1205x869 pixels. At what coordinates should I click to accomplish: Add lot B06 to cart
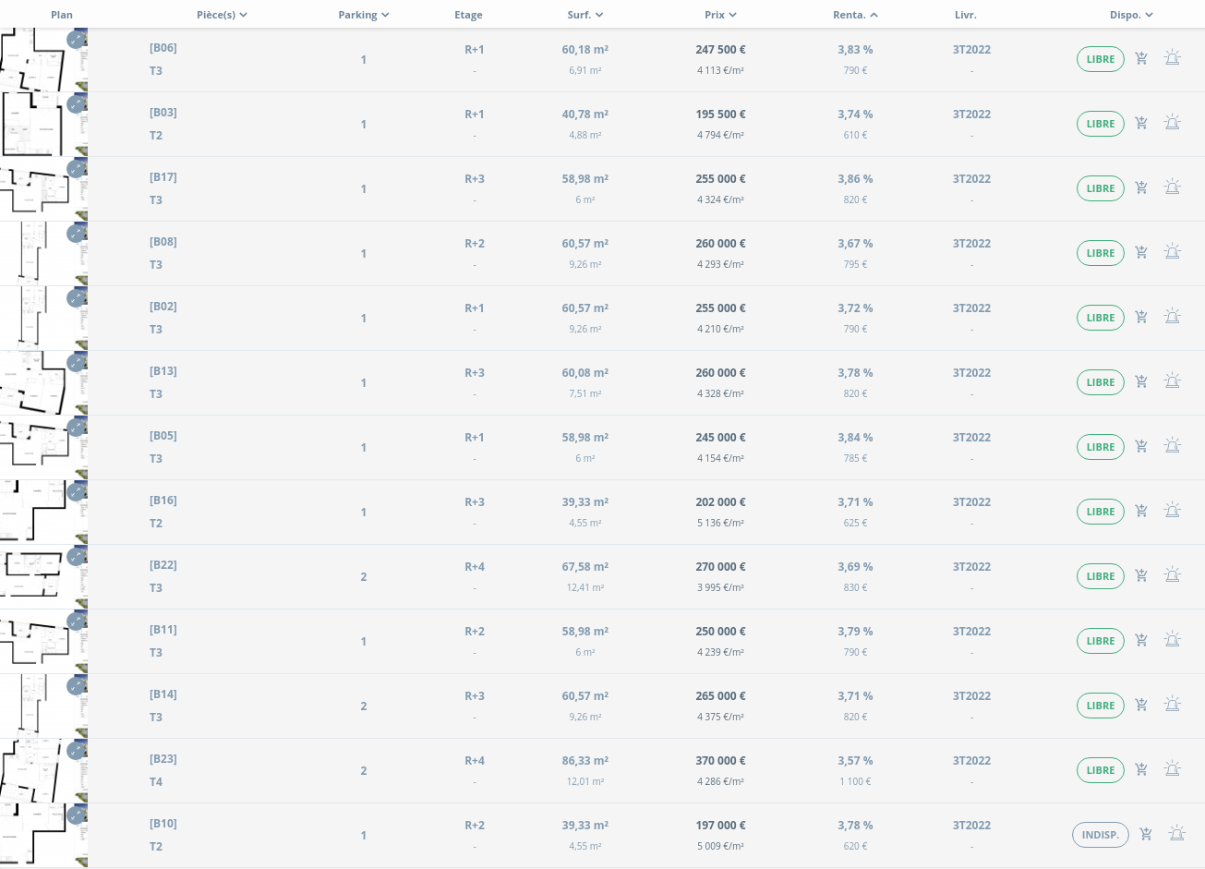tap(1141, 58)
